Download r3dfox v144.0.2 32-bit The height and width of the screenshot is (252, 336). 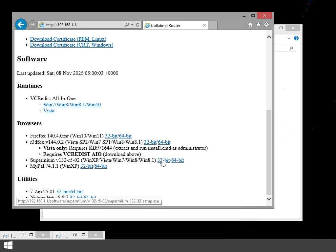(x=150, y=142)
